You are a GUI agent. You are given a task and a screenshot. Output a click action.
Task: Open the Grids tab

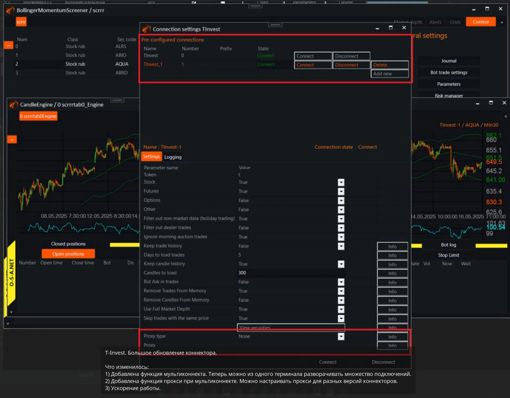point(455,22)
